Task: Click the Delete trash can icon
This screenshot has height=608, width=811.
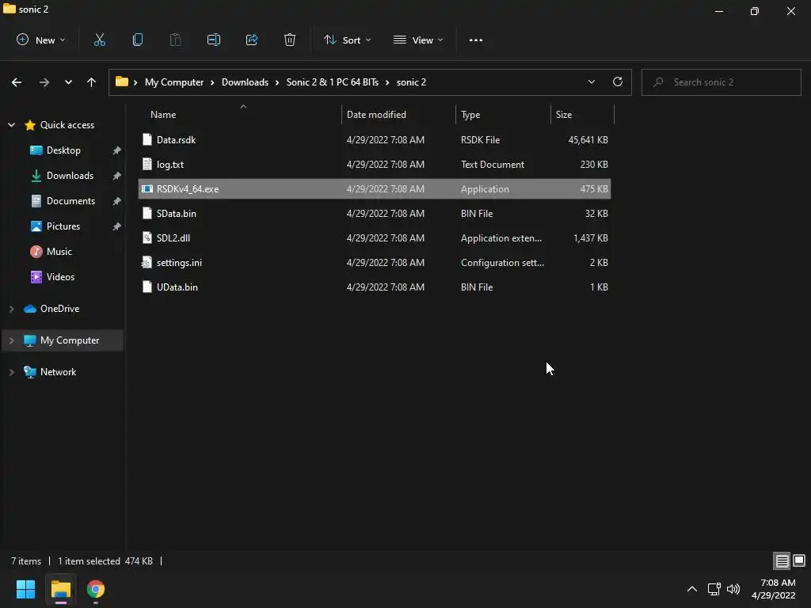Action: [290, 40]
